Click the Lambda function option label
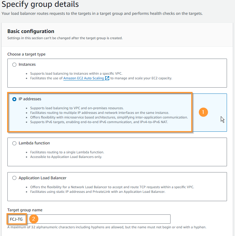Image resolution: width=235 pixels, height=236 pixels. pyautogui.click(x=34, y=143)
